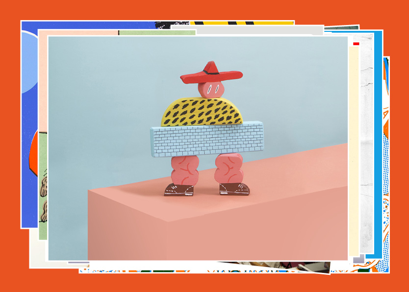
Task: Click the yellow spotted semicircle block
Action: pyautogui.click(x=202, y=112)
